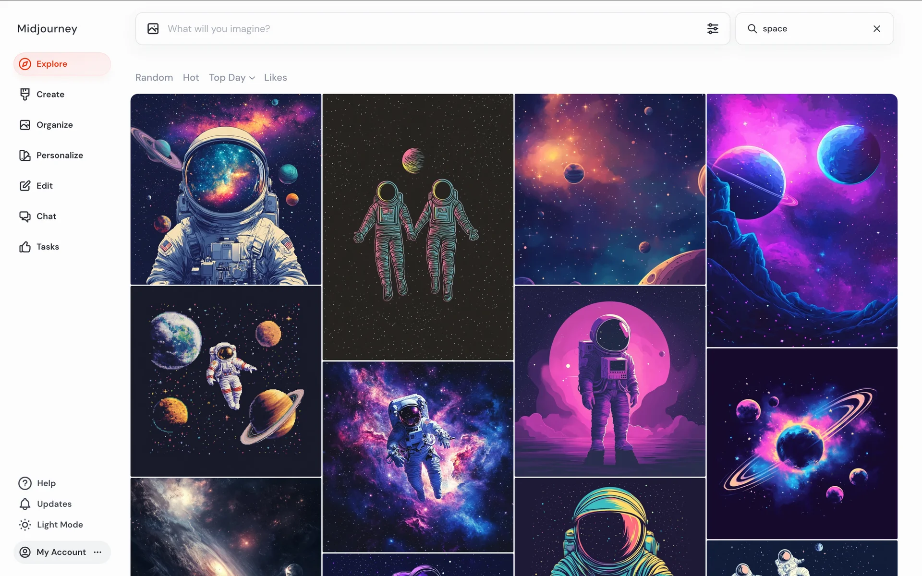Click the Personalize sidebar icon
922x576 pixels.
(25, 156)
